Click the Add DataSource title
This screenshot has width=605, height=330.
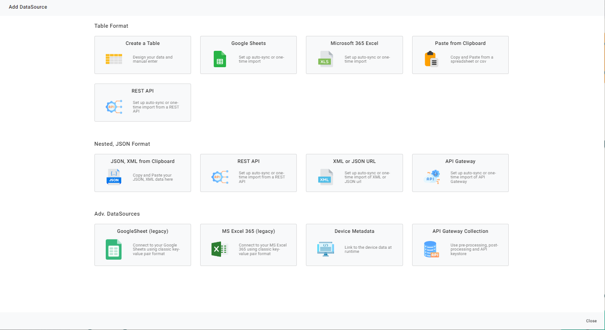28,7
